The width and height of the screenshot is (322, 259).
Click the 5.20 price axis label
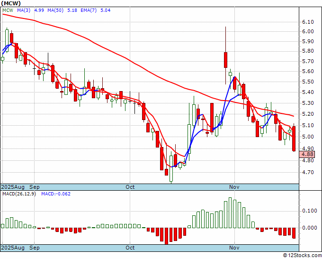coord(308,114)
